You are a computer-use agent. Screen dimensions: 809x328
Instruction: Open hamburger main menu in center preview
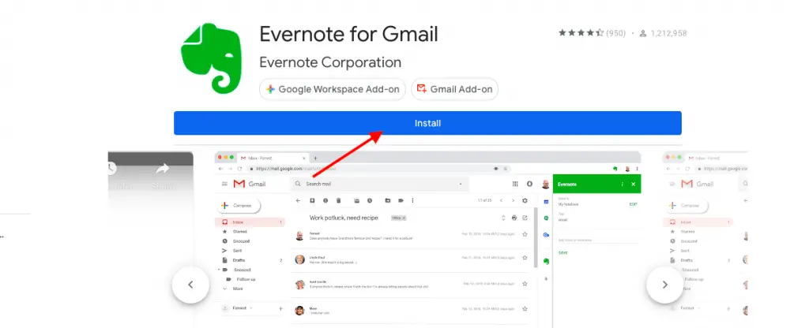click(x=224, y=184)
